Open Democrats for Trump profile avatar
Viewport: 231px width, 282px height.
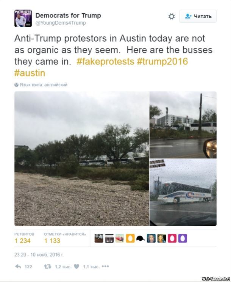[x=23, y=18]
